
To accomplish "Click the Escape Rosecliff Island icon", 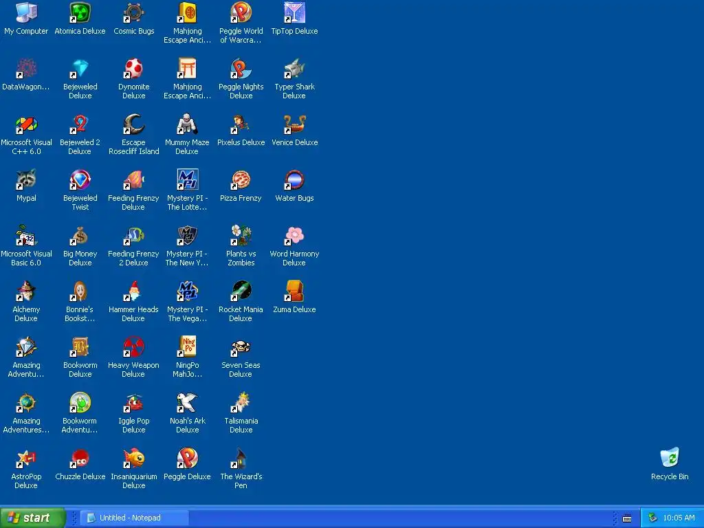I will pyautogui.click(x=133, y=124).
